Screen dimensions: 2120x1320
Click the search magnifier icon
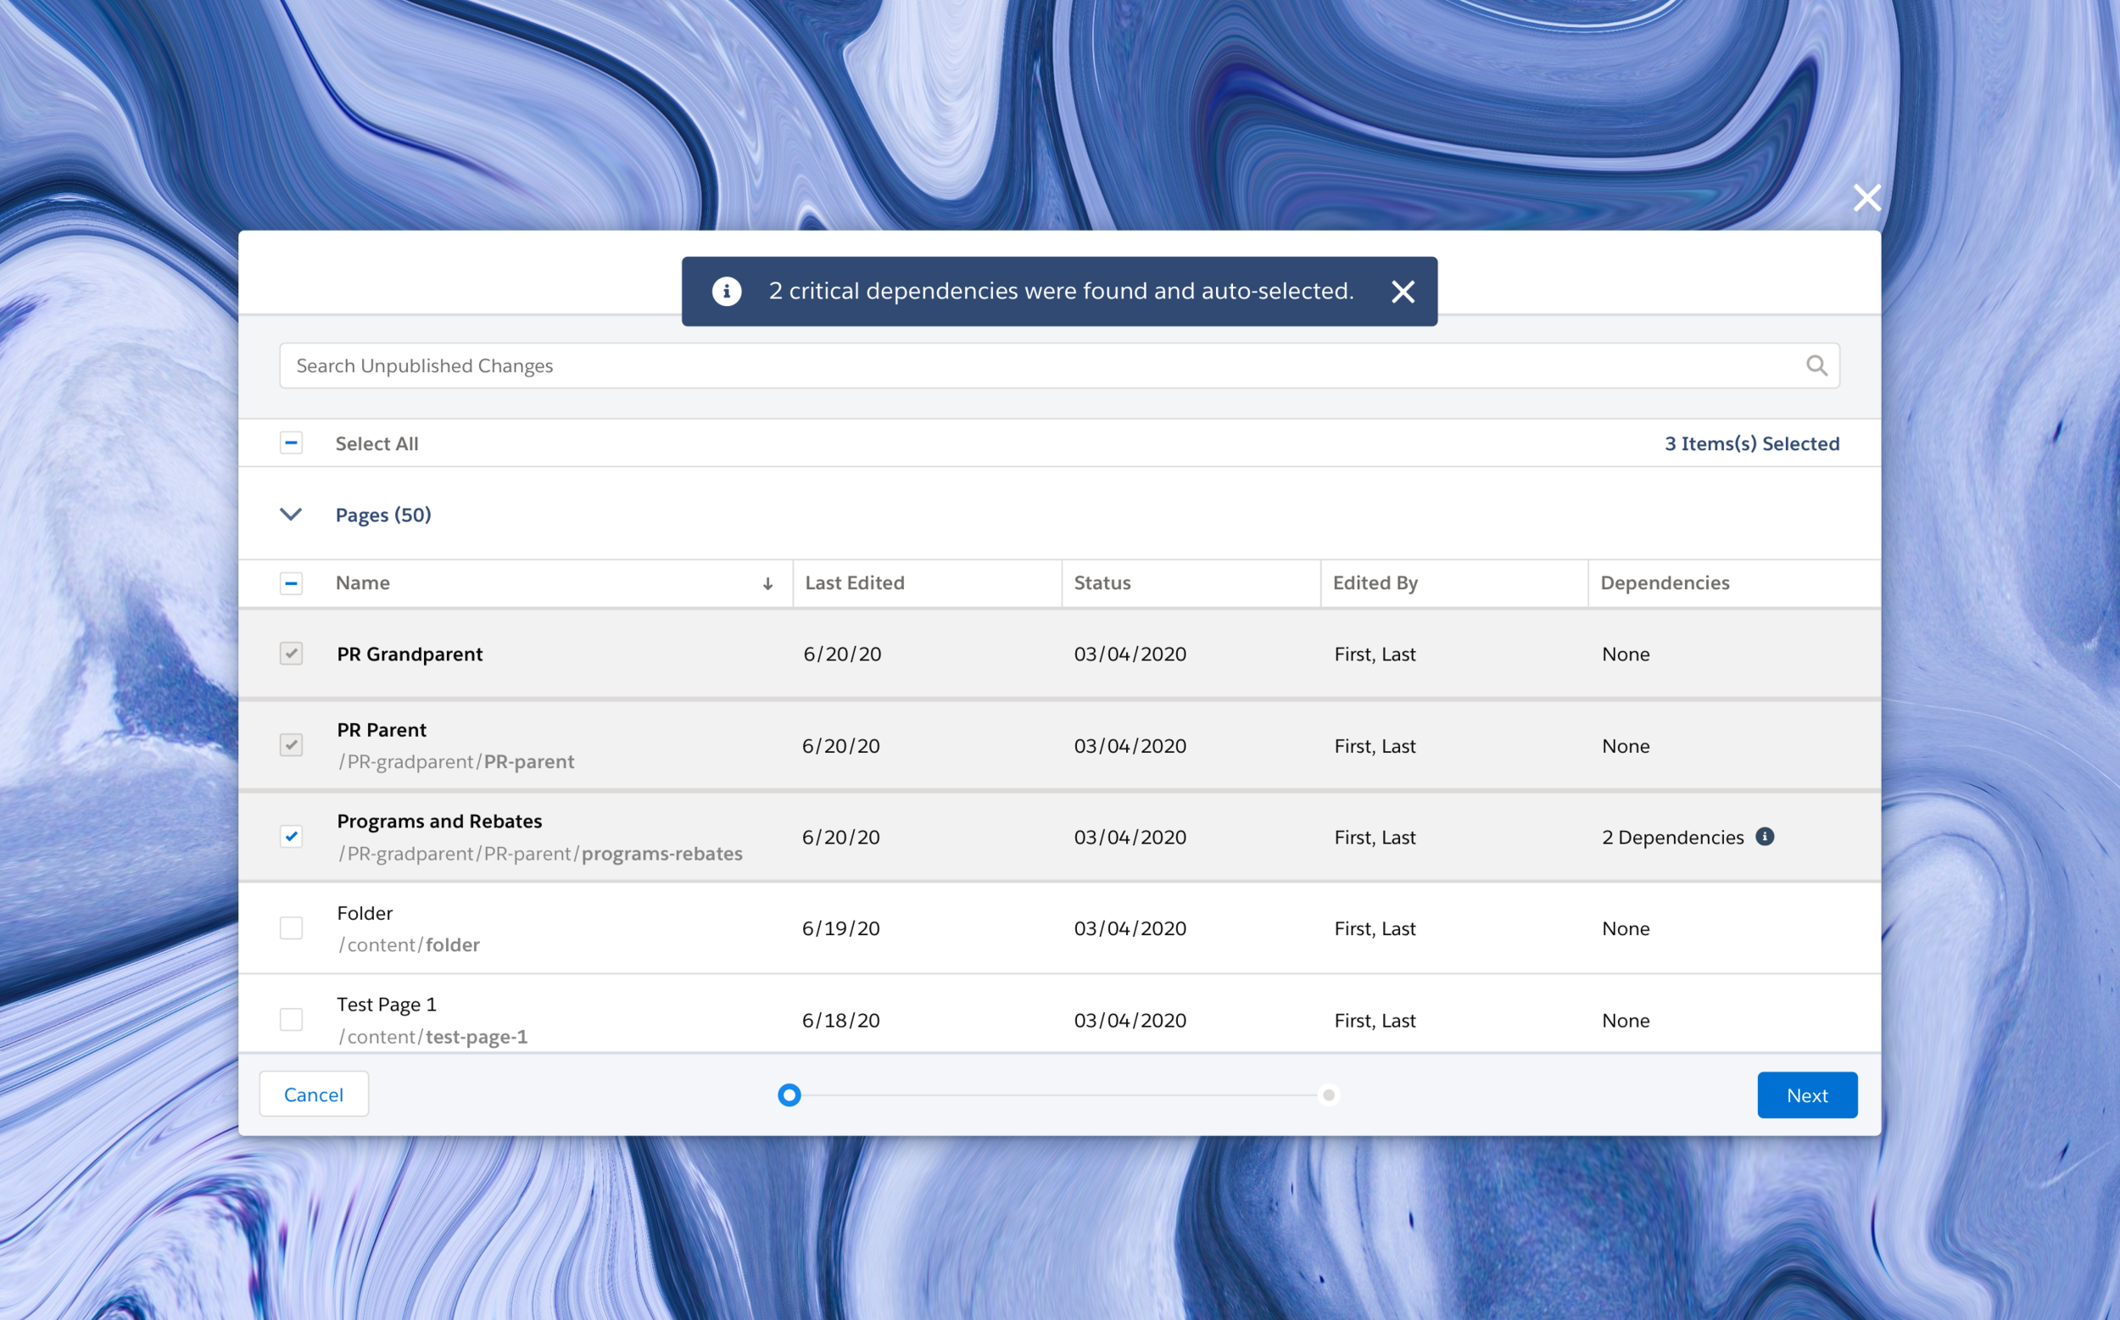[1816, 365]
